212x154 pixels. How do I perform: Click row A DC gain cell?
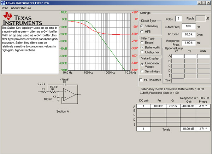(143, 106)
